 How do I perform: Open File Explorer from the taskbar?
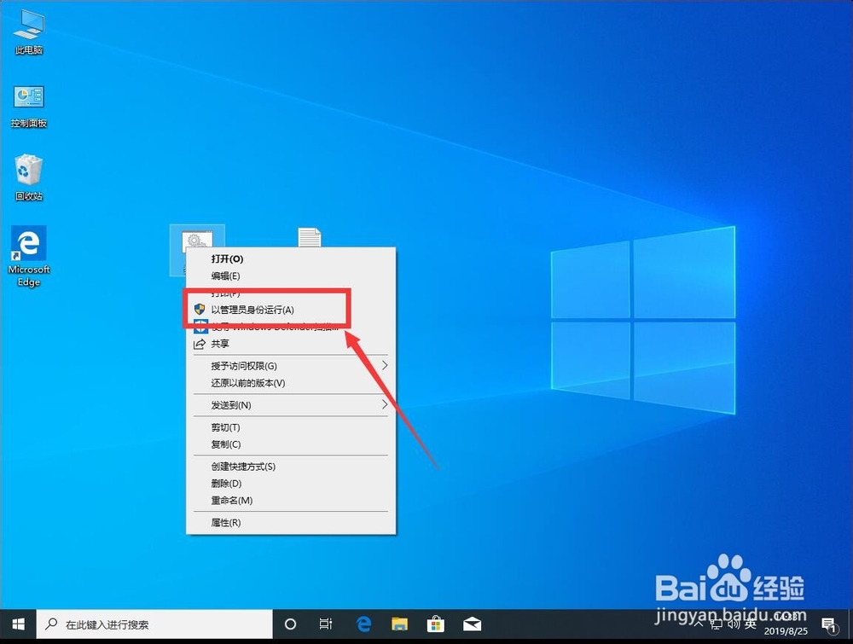(400, 624)
